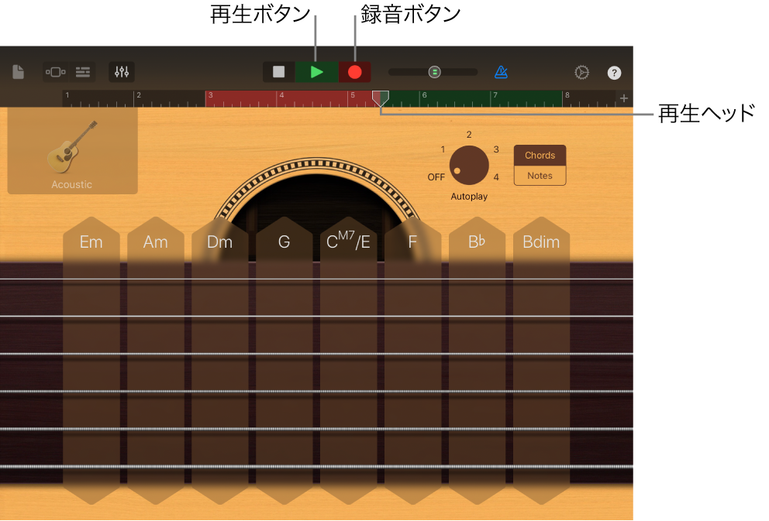Add a song section with plus icon

click(x=624, y=98)
